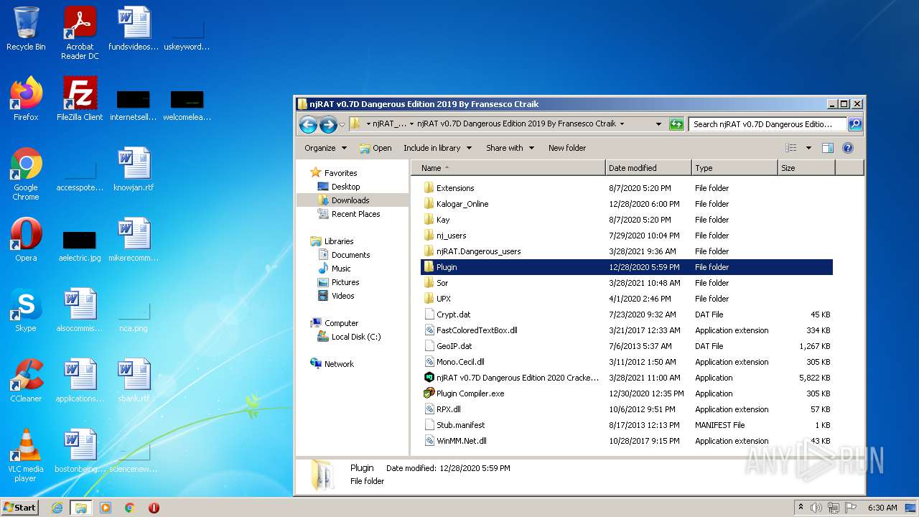919x517 pixels.
Task: Launch VLC media player shortcut
Action: pos(26,455)
